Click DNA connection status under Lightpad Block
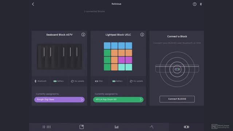This screenshot has height=131, width=233. point(99,81)
